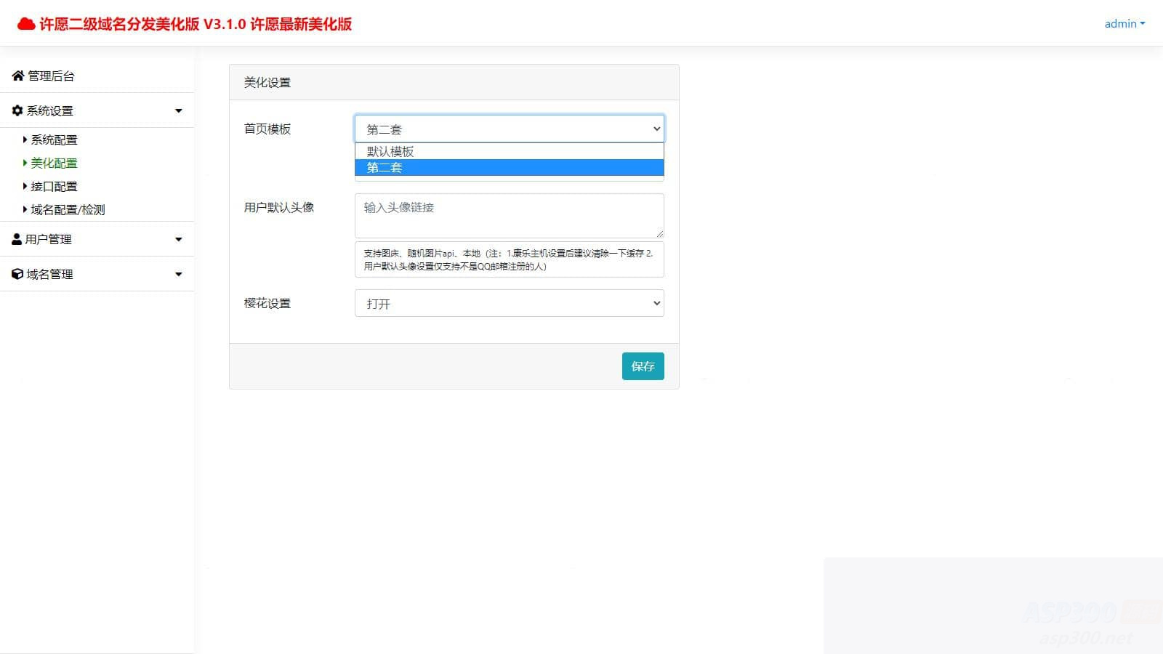This screenshot has width=1163, height=654.
Task: Expand the 域名管理 section
Action: (x=178, y=274)
